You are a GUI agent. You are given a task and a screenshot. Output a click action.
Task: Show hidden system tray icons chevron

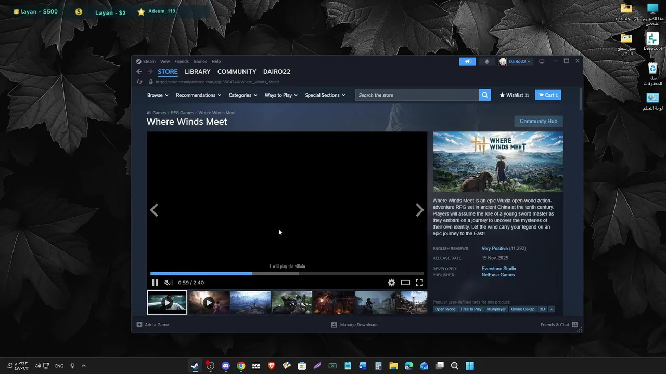tap(83, 366)
